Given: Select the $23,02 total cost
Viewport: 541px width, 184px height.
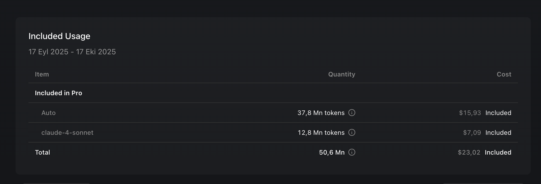Looking at the screenshot, I should (469, 152).
